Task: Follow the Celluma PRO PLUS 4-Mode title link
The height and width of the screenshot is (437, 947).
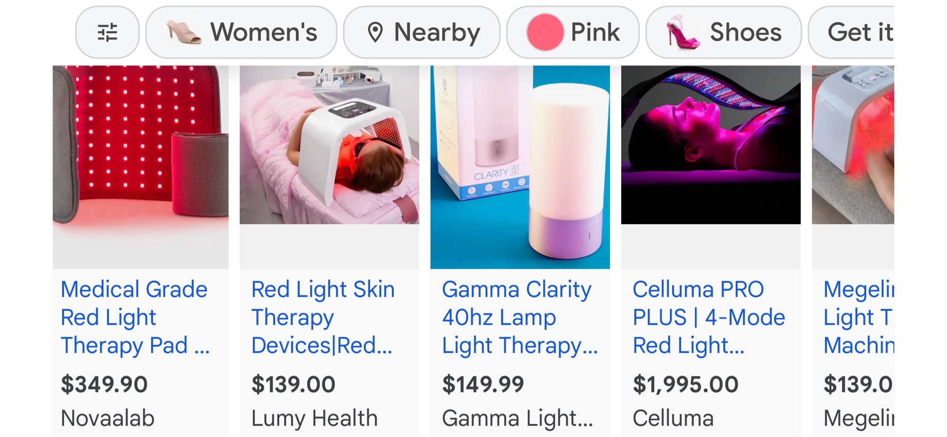Action: [708, 317]
